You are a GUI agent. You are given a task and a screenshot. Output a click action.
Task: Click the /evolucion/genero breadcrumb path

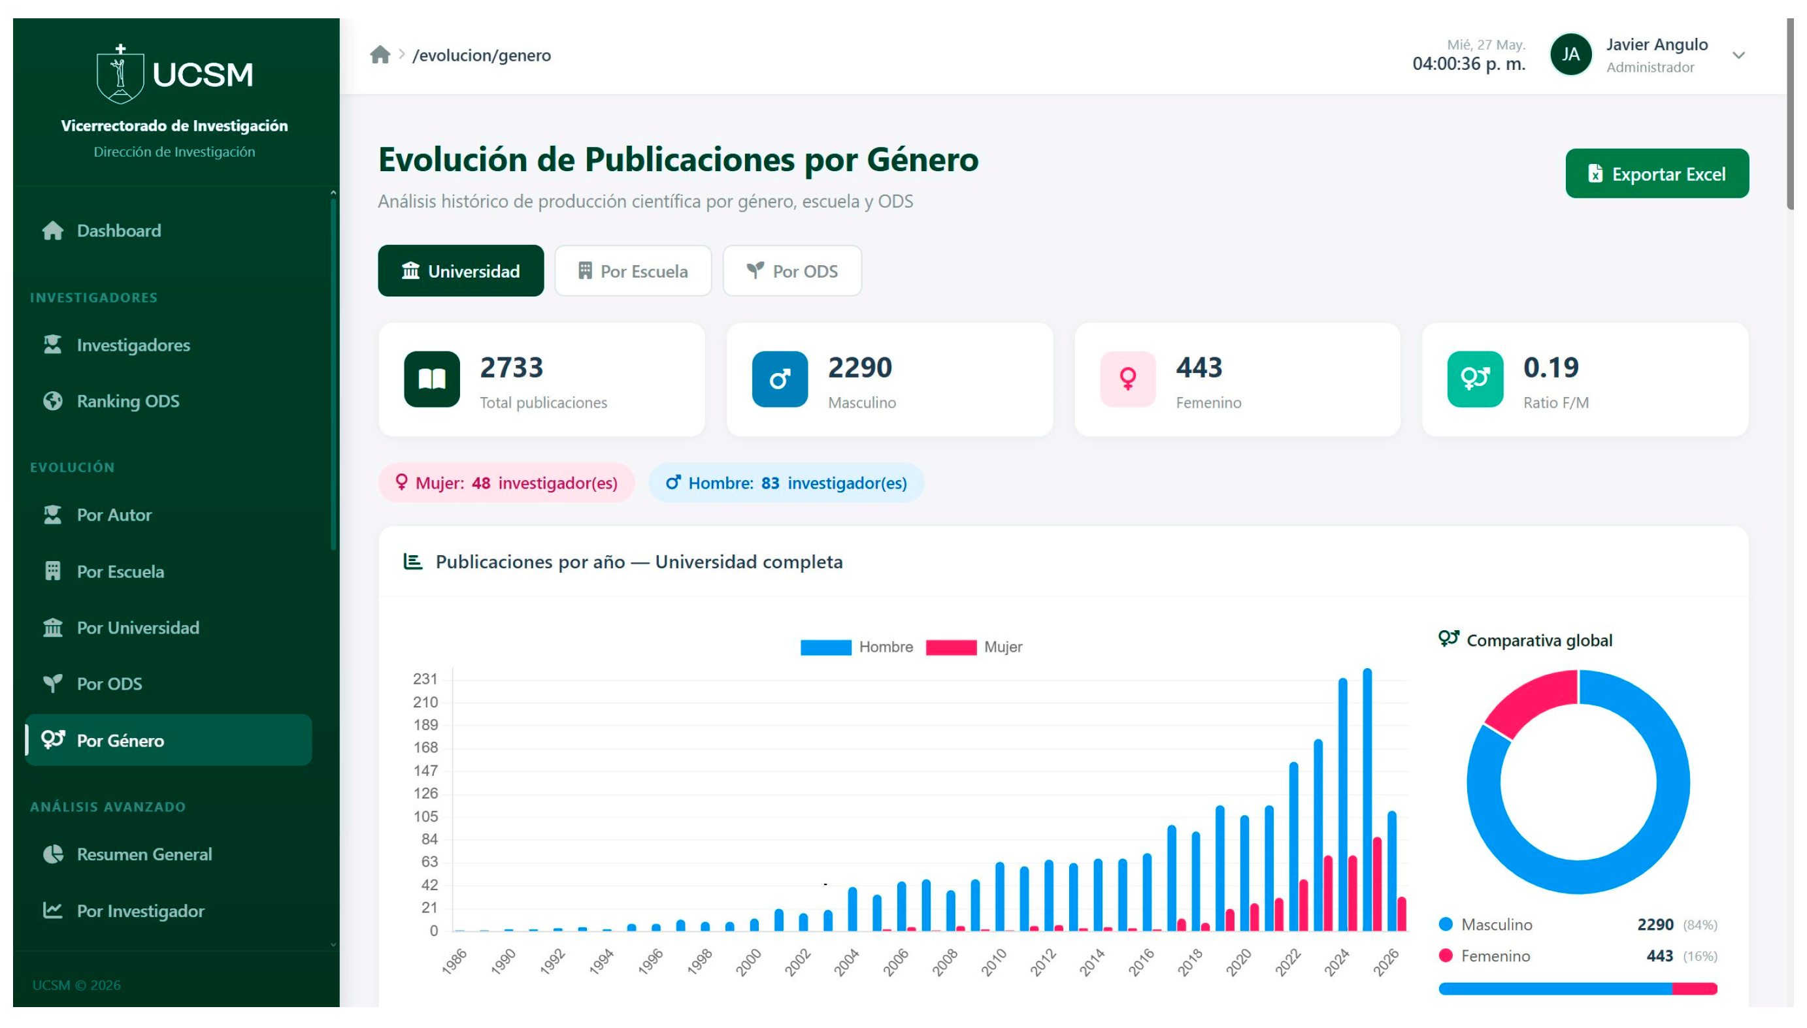[x=482, y=55]
